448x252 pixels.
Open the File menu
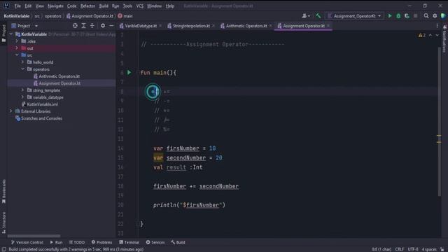click(x=17, y=6)
